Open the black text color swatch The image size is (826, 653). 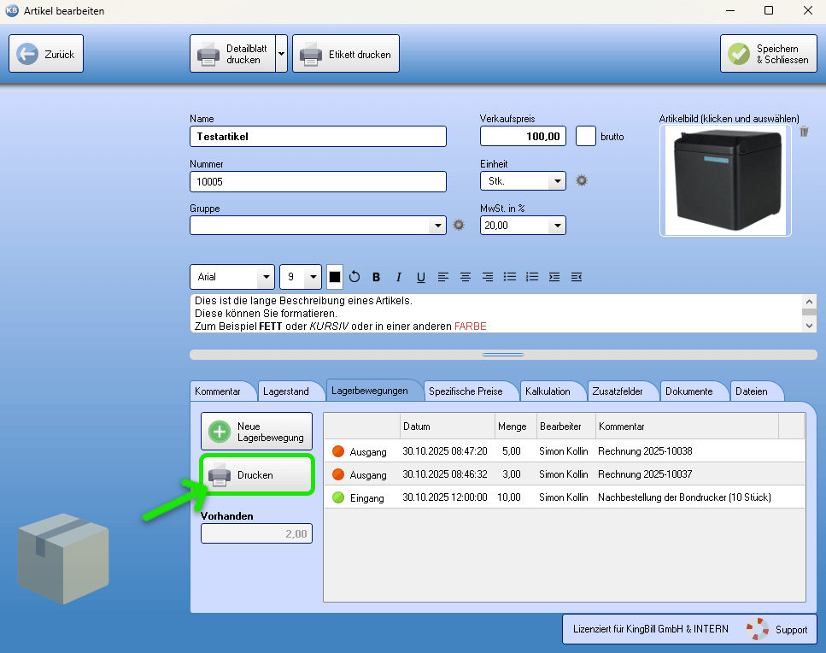coord(335,277)
